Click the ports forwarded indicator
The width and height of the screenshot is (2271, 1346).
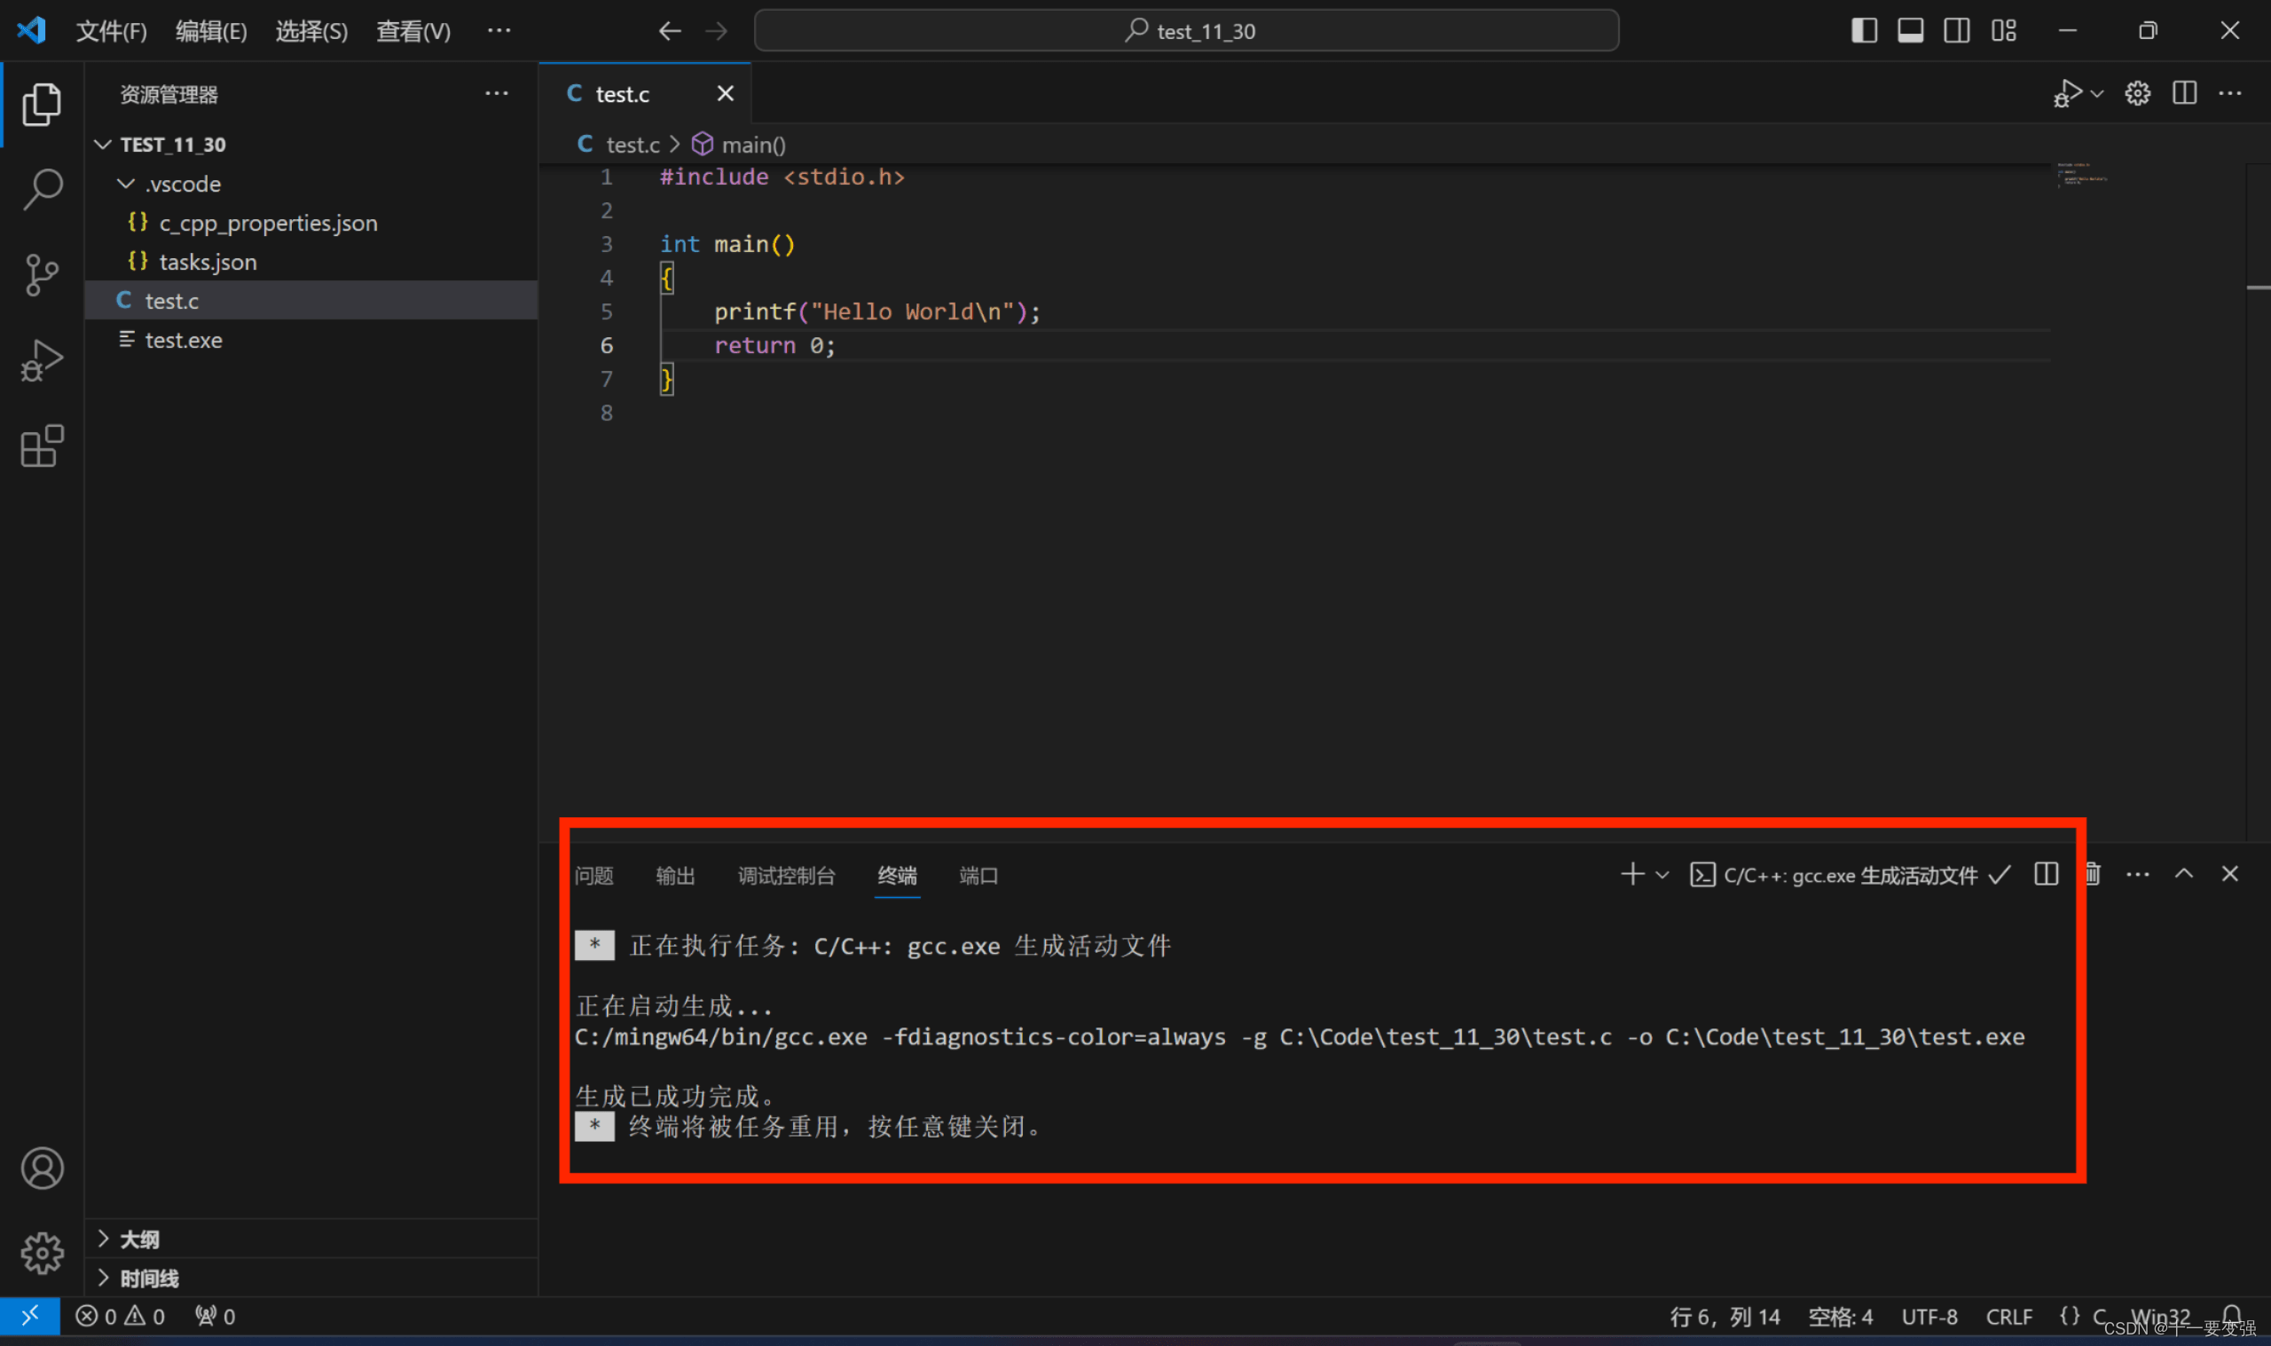click(x=216, y=1316)
